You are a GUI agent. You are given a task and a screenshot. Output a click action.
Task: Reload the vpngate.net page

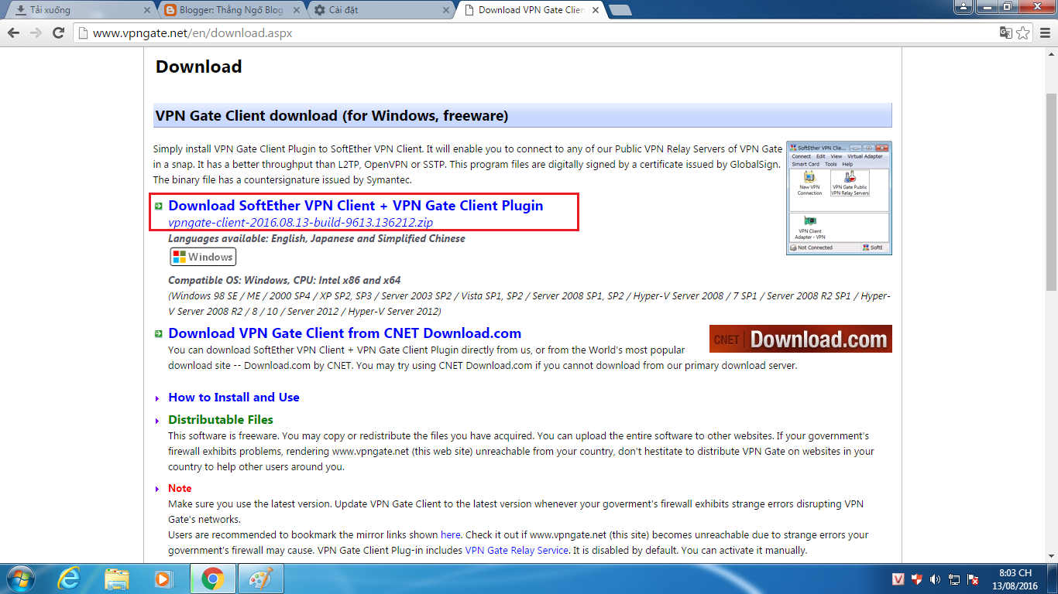pyautogui.click(x=58, y=33)
